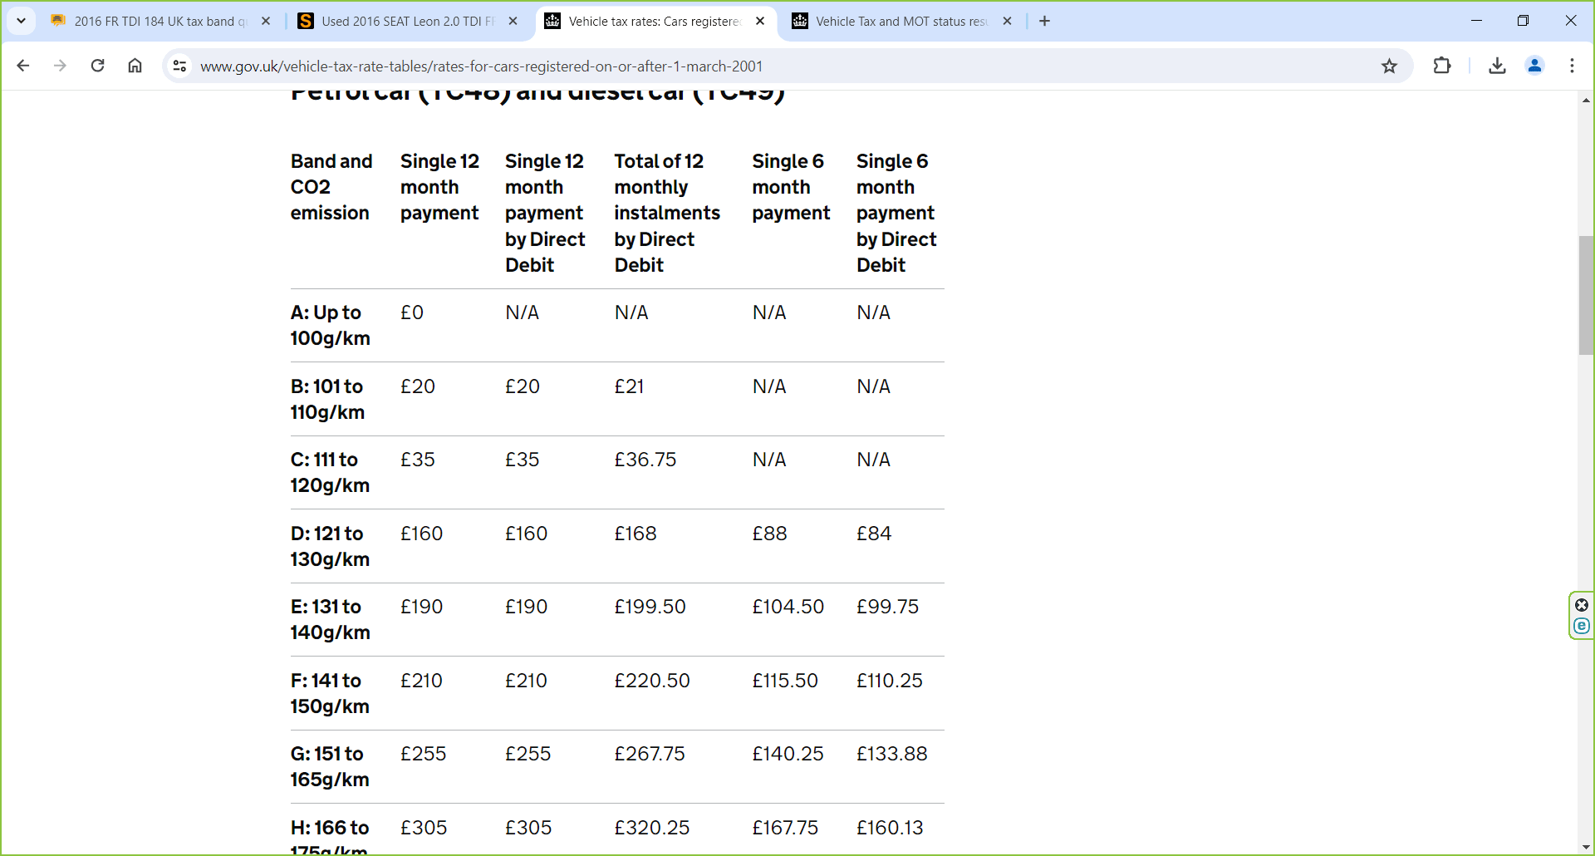Screen dimensions: 1595x856
Task: Open a new browser tab
Action: pyautogui.click(x=1045, y=22)
